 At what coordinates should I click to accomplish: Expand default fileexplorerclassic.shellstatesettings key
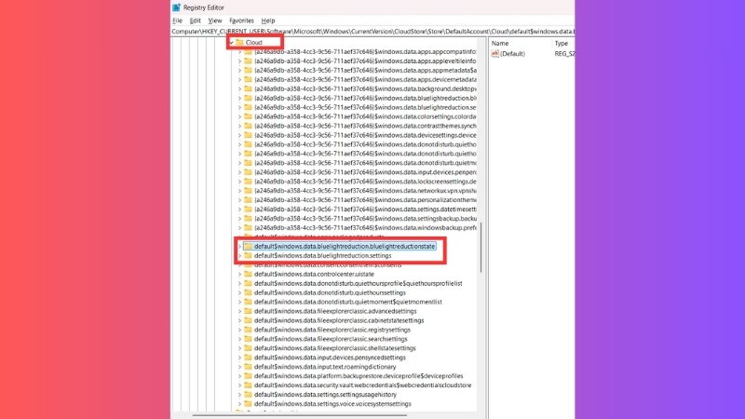coord(239,348)
